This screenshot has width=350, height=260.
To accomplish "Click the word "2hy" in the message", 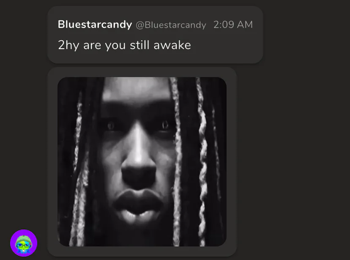I will [x=68, y=45].
